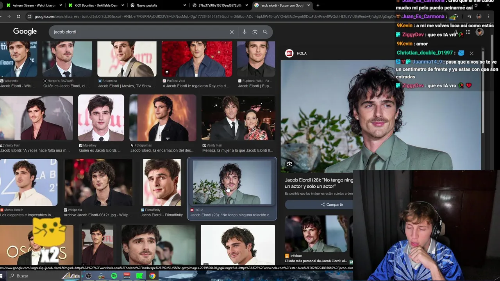Open Spotify from taskbar
Image resolution: width=500 pixels, height=281 pixels.
click(x=114, y=276)
